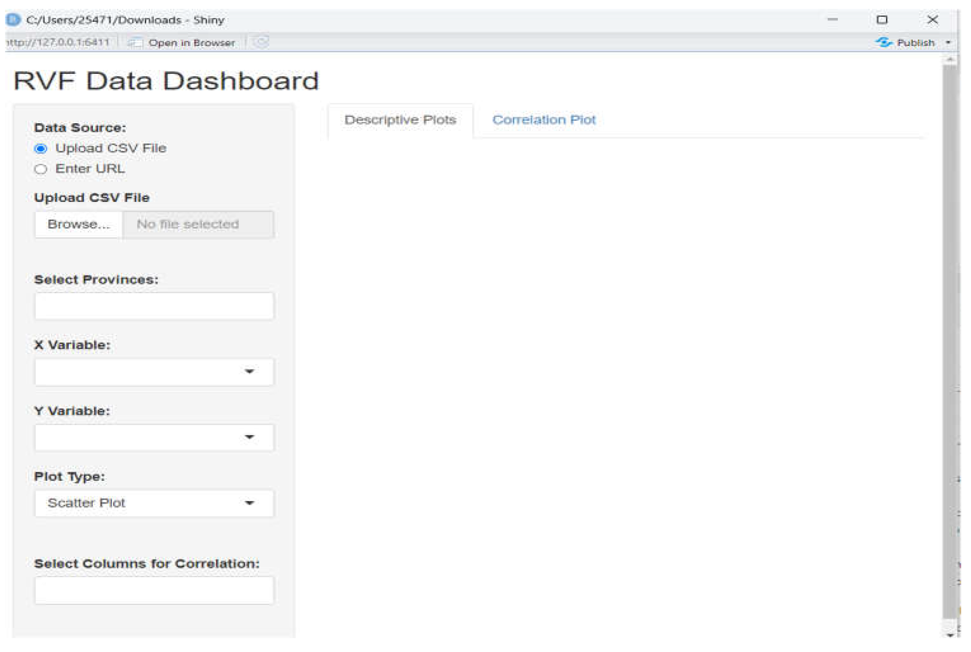Click the Publish icon
This screenshot has height=652, width=971.
coord(884,42)
